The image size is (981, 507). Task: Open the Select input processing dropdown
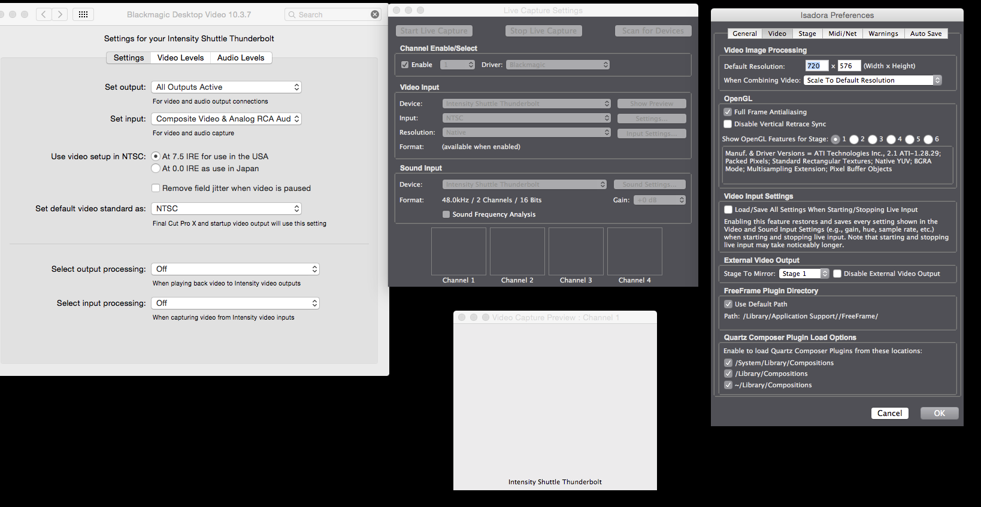pyautogui.click(x=235, y=303)
